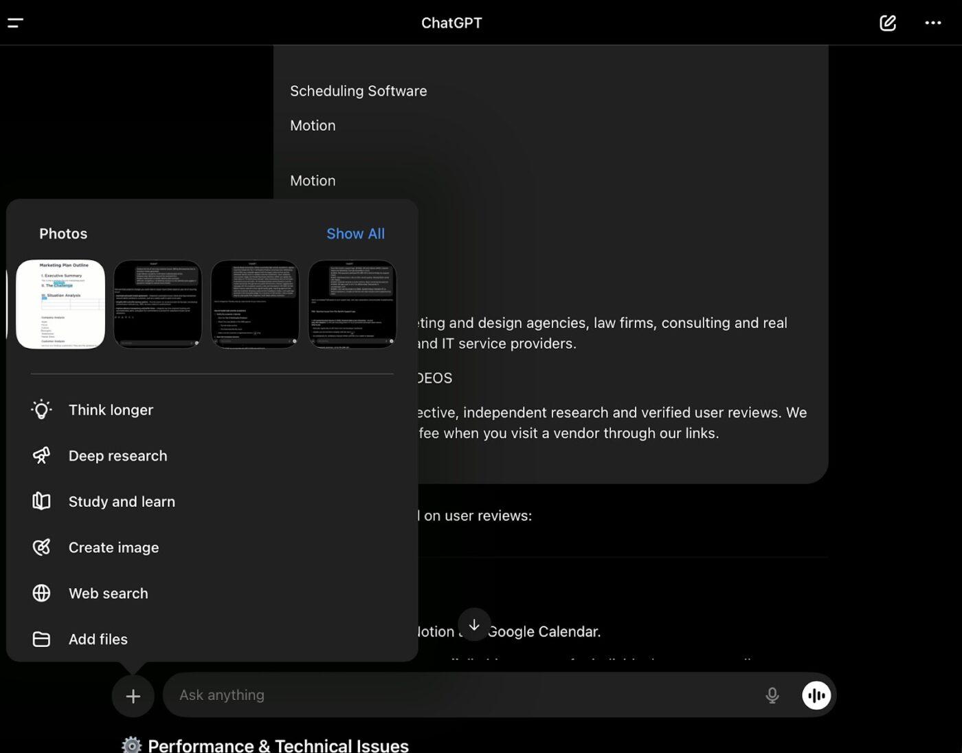Choose Create image from the menu
The width and height of the screenshot is (962, 753).
[113, 547]
